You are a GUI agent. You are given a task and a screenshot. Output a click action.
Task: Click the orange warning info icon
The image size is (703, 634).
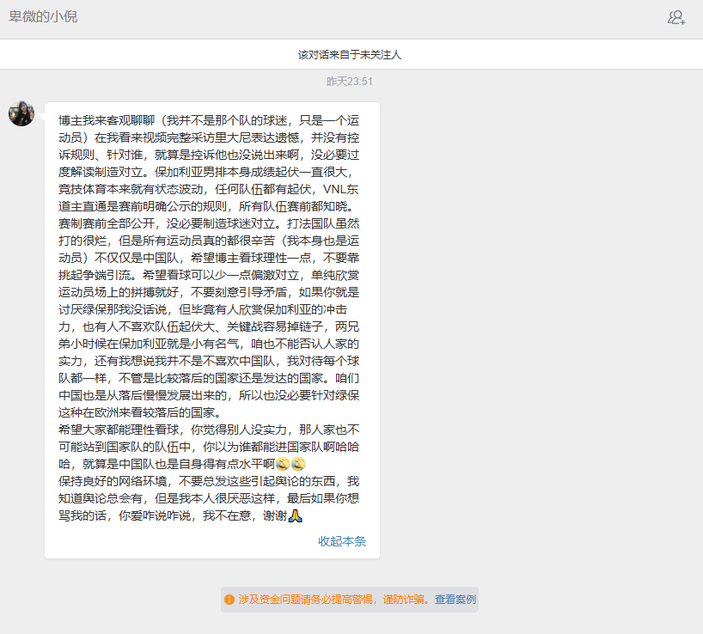click(x=229, y=600)
